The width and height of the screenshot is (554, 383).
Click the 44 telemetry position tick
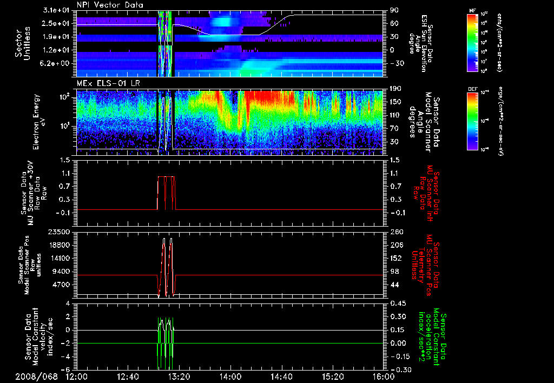[393, 285]
